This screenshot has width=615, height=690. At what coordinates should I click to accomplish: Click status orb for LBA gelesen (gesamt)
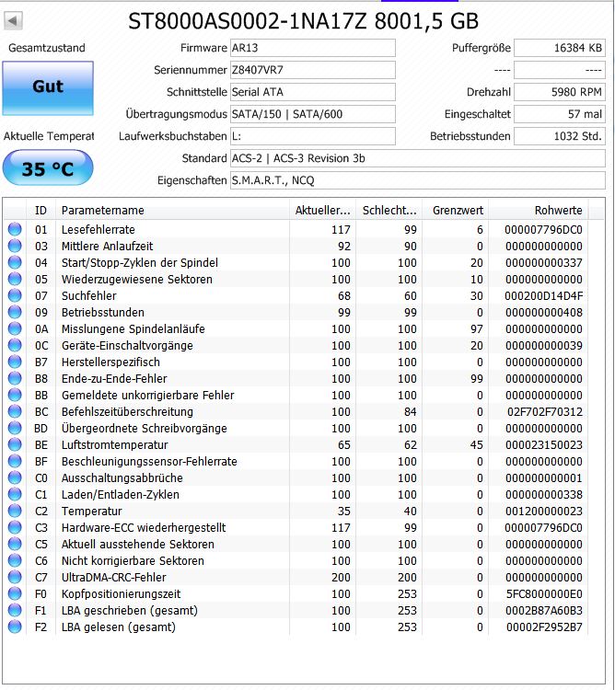point(15,627)
